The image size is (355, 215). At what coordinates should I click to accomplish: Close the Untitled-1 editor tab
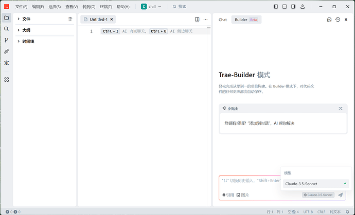tap(112, 20)
